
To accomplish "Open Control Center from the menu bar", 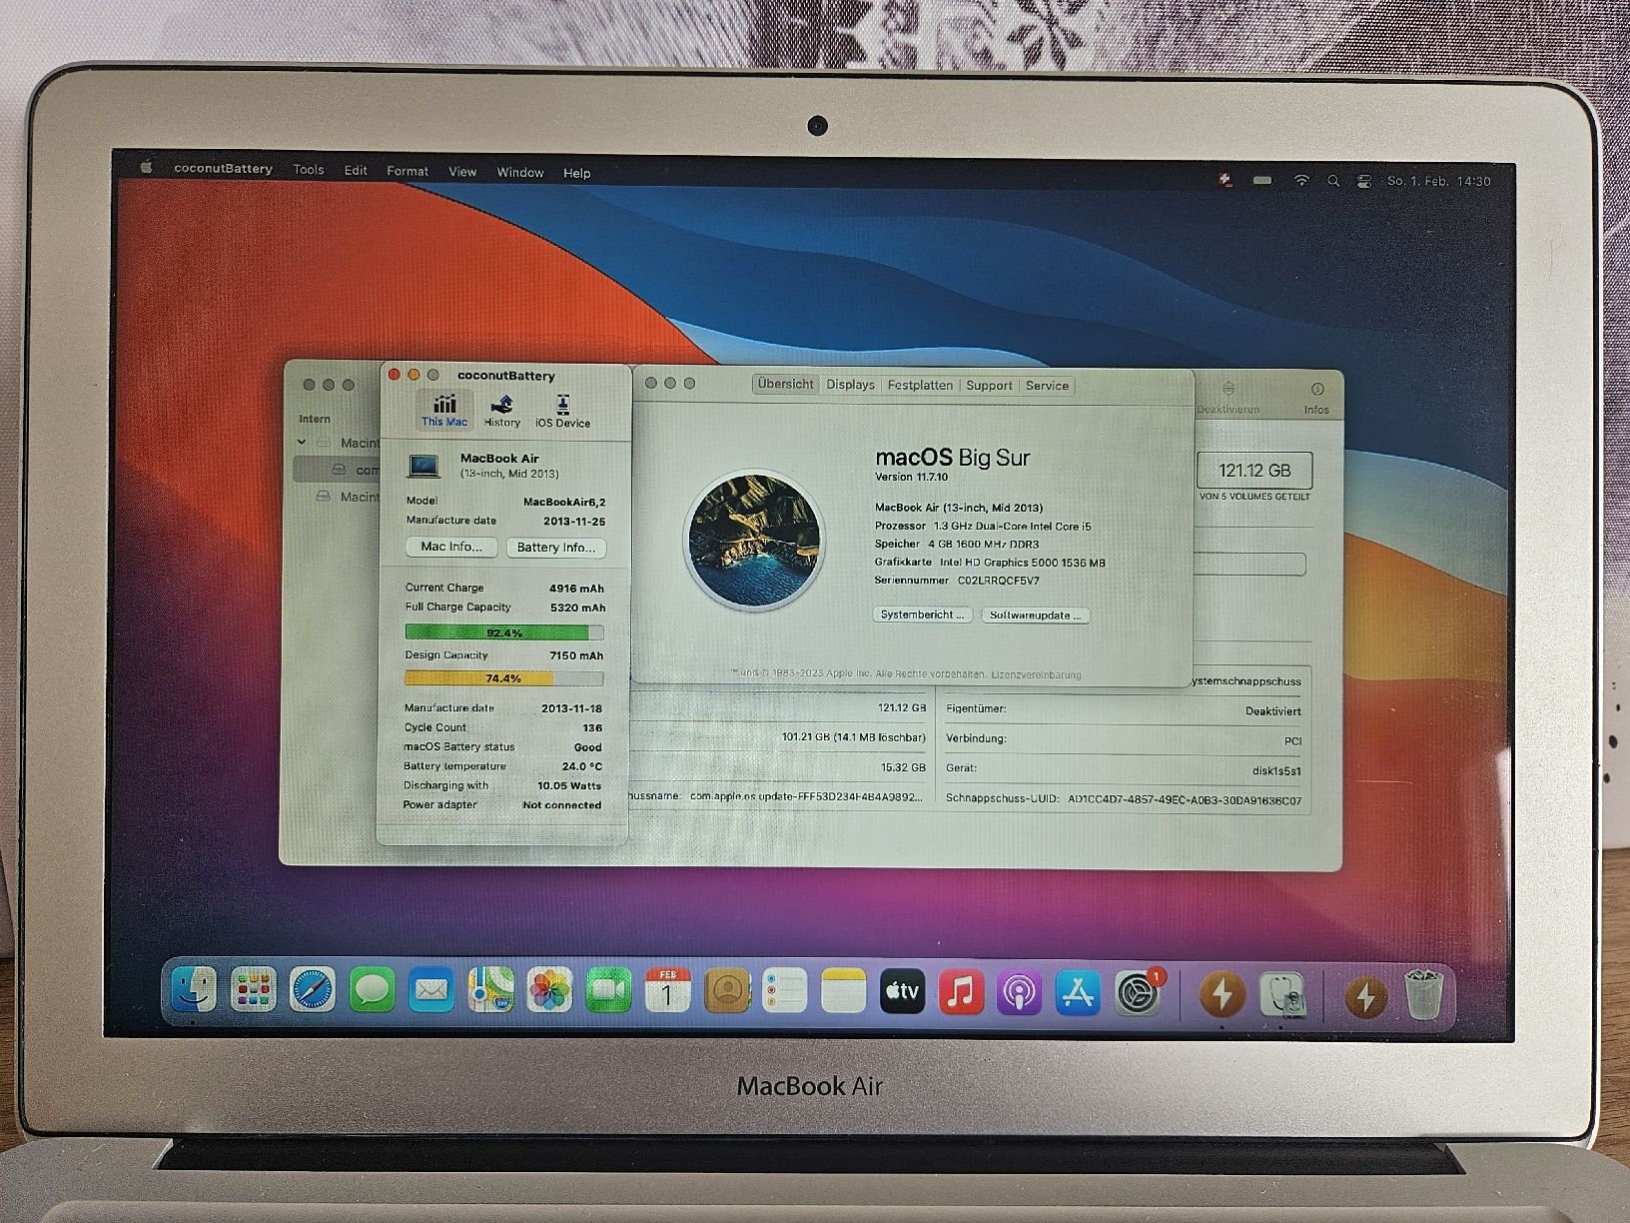I will pyautogui.click(x=1364, y=181).
